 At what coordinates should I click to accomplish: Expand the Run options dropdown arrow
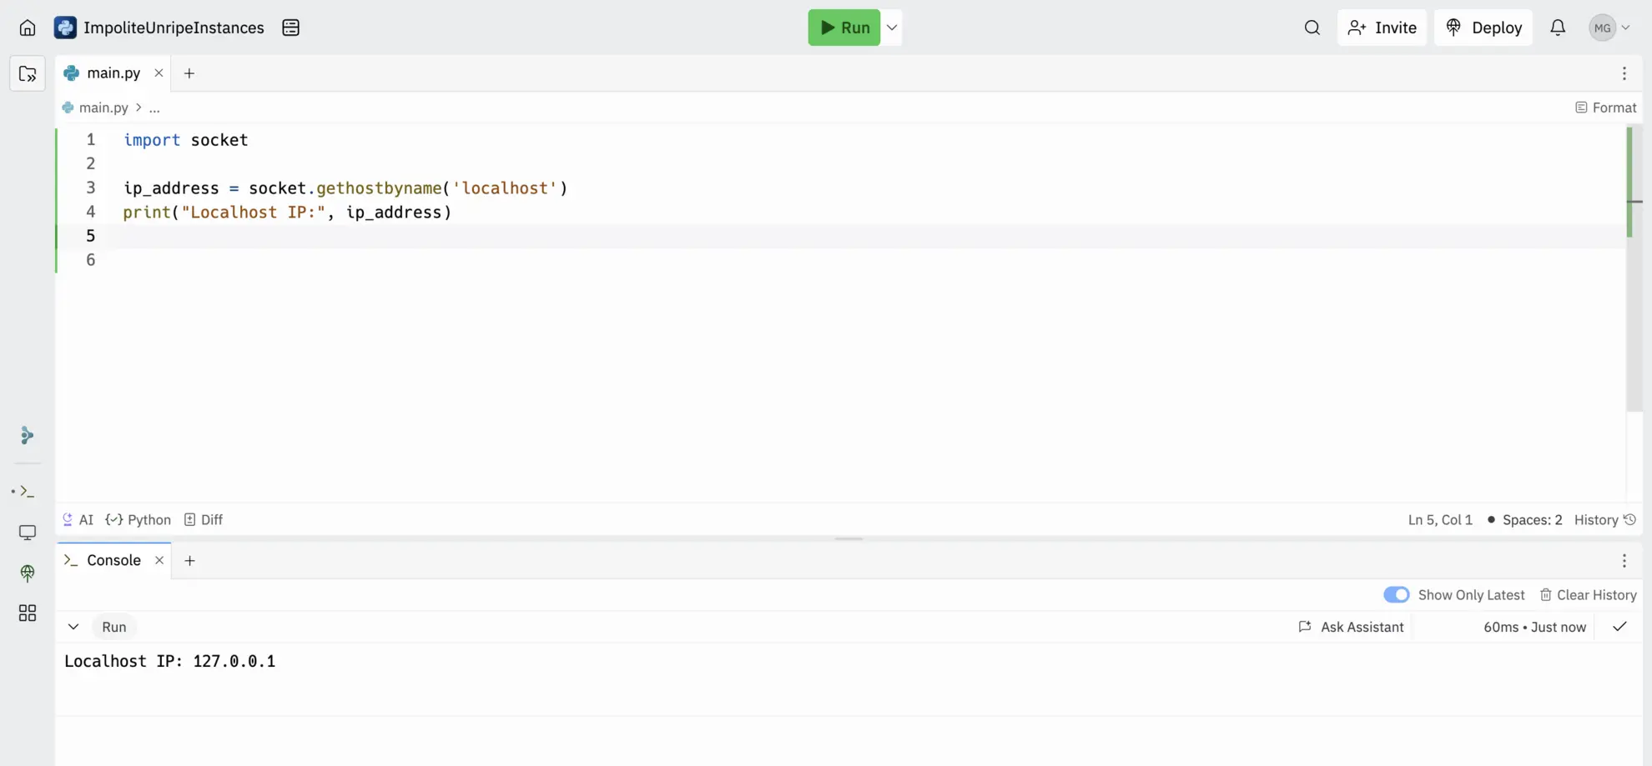[x=892, y=28]
